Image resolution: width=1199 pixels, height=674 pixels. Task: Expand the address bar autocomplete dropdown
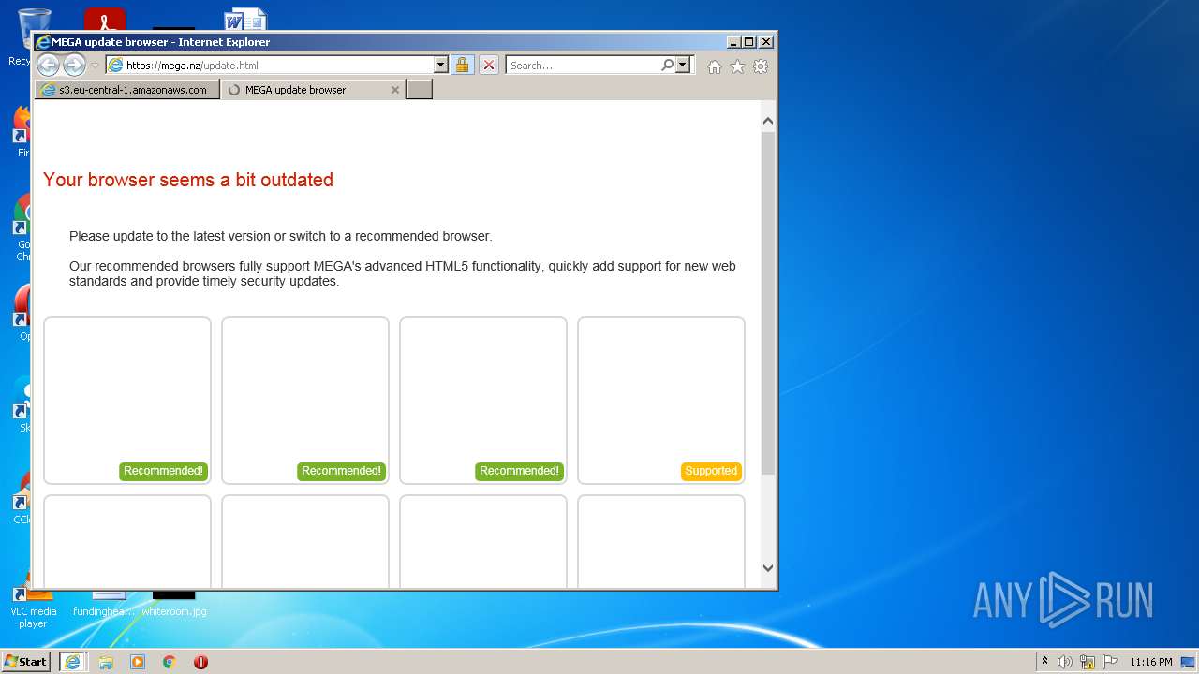441,65
